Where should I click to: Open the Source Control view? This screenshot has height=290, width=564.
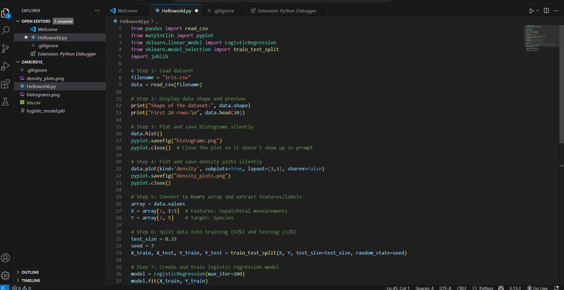pos(6,48)
